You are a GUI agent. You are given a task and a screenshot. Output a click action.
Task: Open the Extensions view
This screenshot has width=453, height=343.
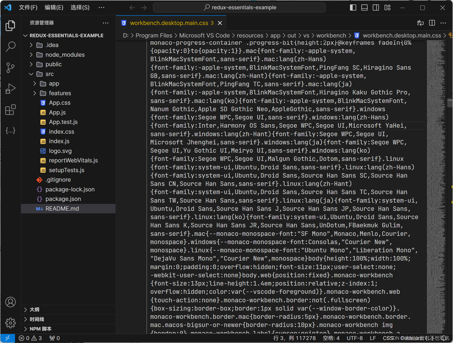click(x=10, y=109)
